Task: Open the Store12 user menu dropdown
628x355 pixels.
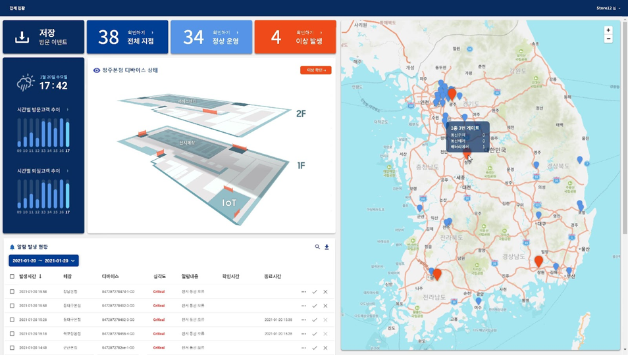Action: tap(608, 8)
